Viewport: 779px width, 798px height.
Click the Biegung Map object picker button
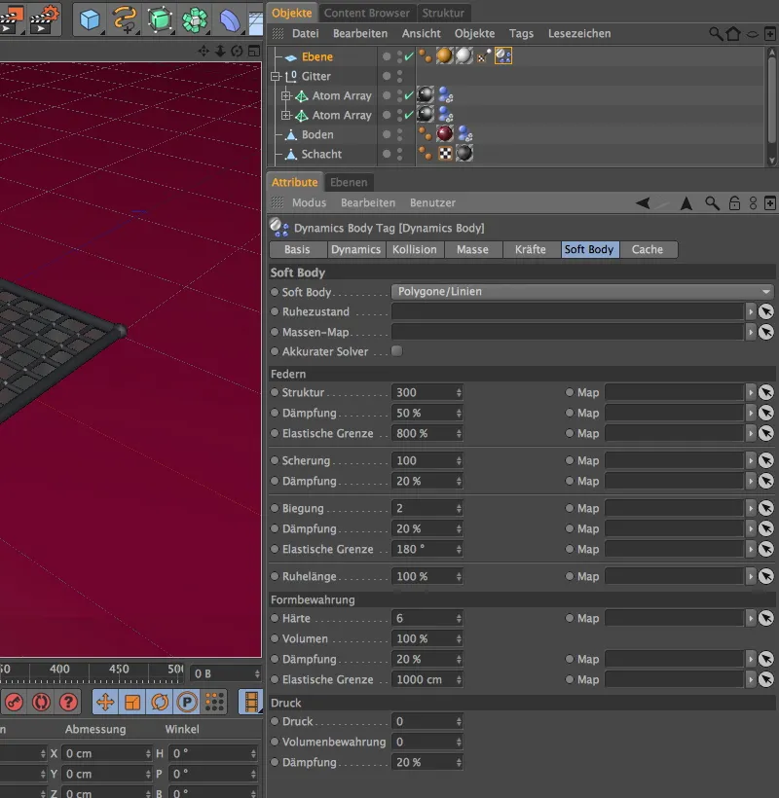tap(765, 508)
